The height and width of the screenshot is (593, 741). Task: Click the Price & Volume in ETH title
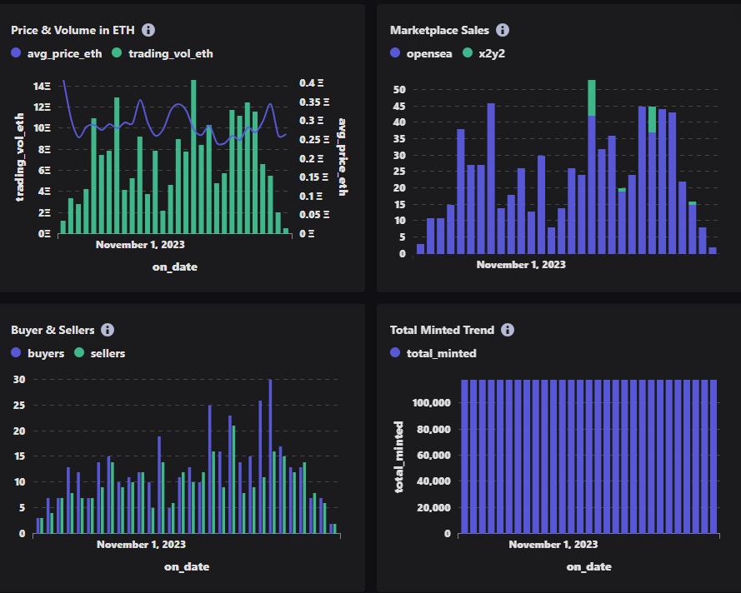click(73, 30)
